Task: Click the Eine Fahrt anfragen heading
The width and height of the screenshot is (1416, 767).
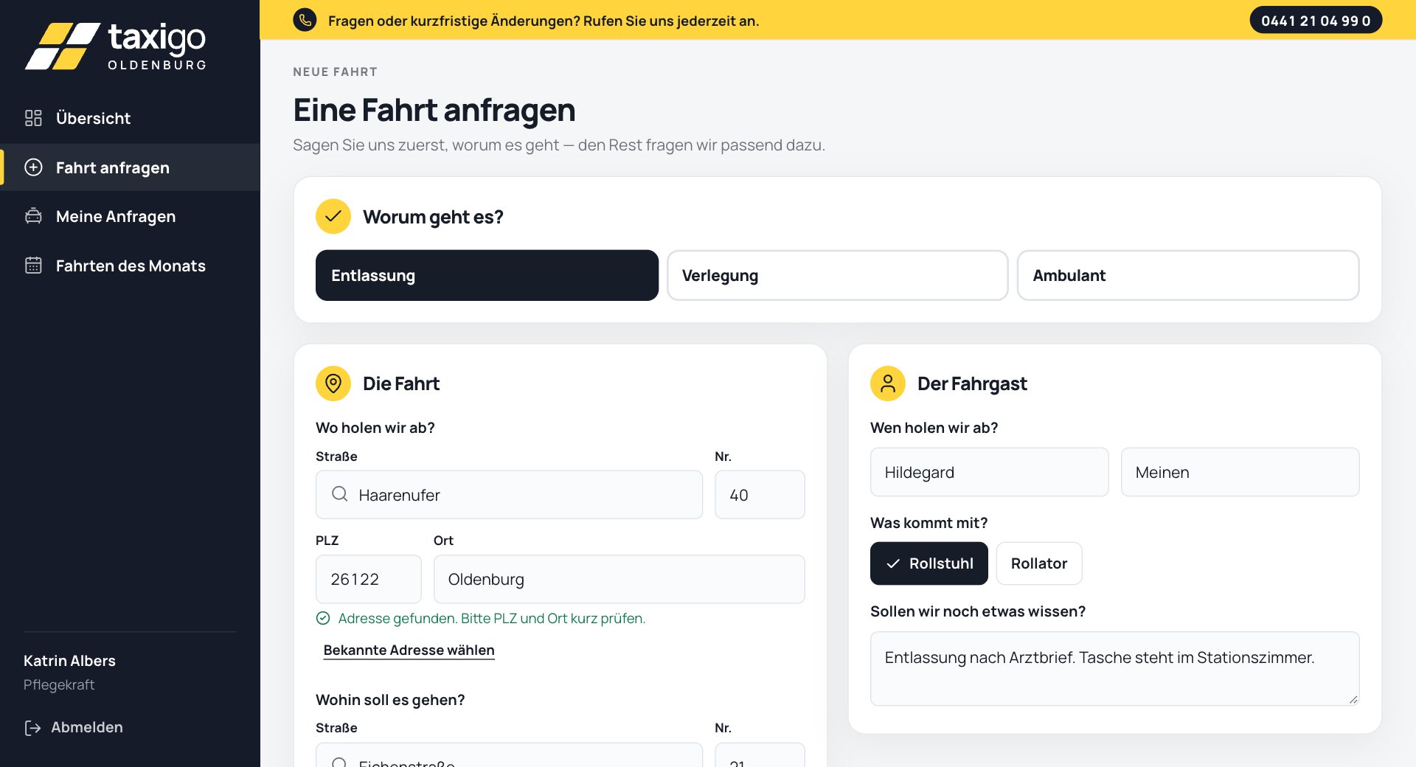Action: (434, 110)
